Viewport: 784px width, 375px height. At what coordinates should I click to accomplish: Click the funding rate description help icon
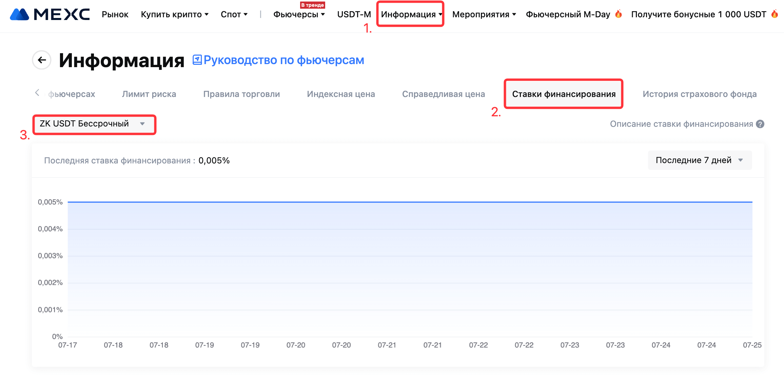760,124
